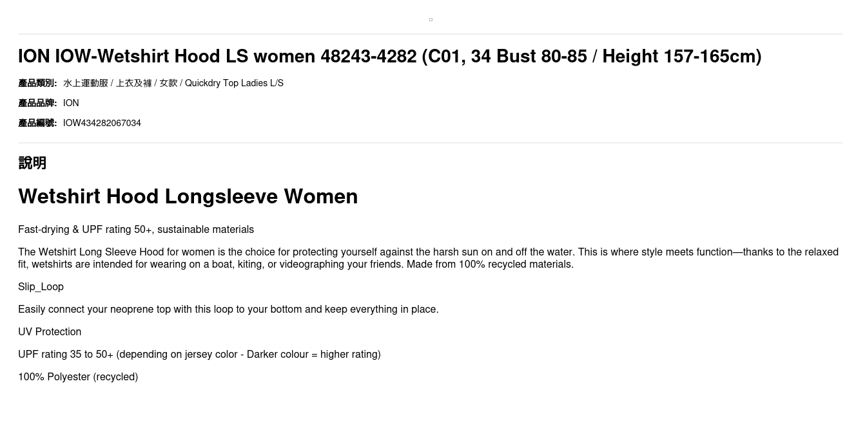Click the 產品類別 label
This screenshot has width=856, height=435.
37,83
